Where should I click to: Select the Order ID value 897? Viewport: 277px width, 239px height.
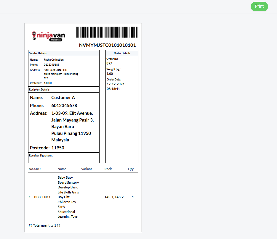coord(109,63)
